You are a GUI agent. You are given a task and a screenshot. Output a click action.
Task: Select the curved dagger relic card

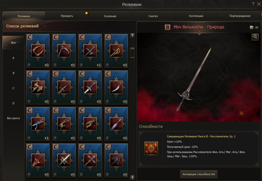tap(116, 87)
